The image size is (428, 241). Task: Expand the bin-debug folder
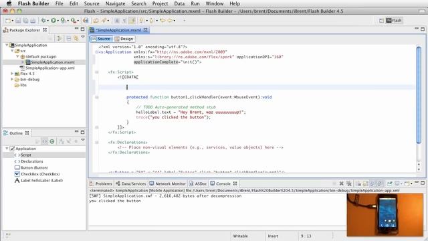coord(12,79)
